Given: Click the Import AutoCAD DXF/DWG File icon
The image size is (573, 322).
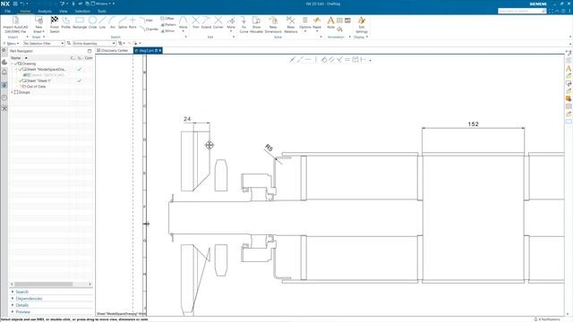Looking at the screenshot, I should [15, 20].
